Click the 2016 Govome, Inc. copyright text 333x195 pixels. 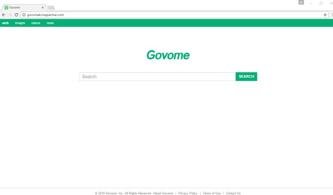[x=123, y=193]
